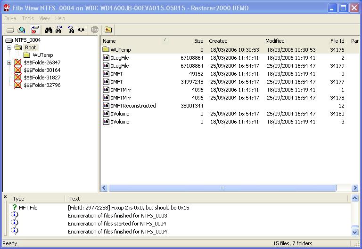362x249 pixels.
Task: Click info icon for 'started for NTFS_0004'
Action: [x=15, y=223]
